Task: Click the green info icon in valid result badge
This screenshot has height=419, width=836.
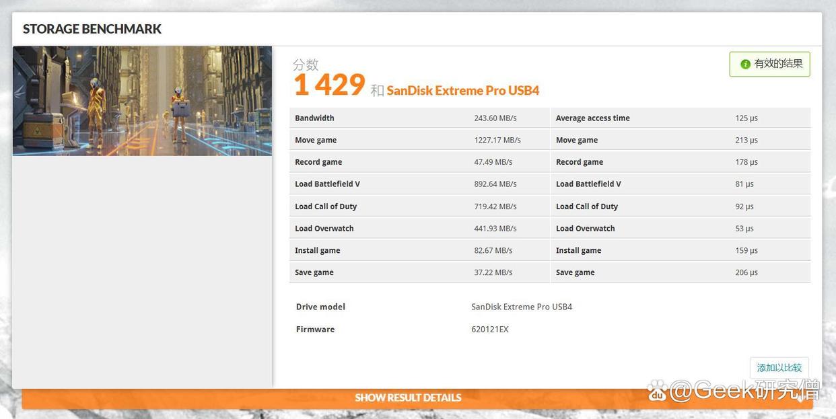Action: click(745, 64)
